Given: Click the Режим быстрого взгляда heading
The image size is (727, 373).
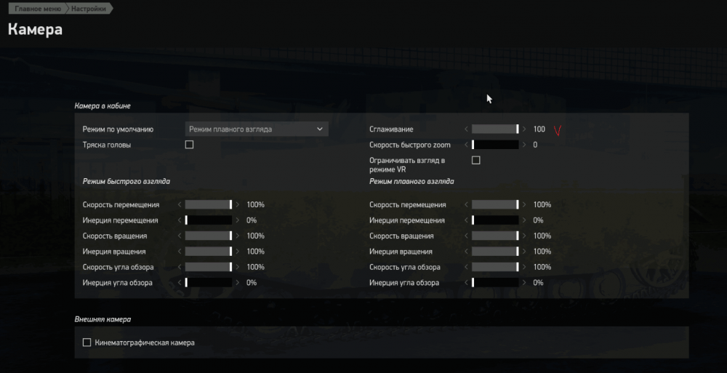Looking at the screenshot, I should tap(126, 181).
